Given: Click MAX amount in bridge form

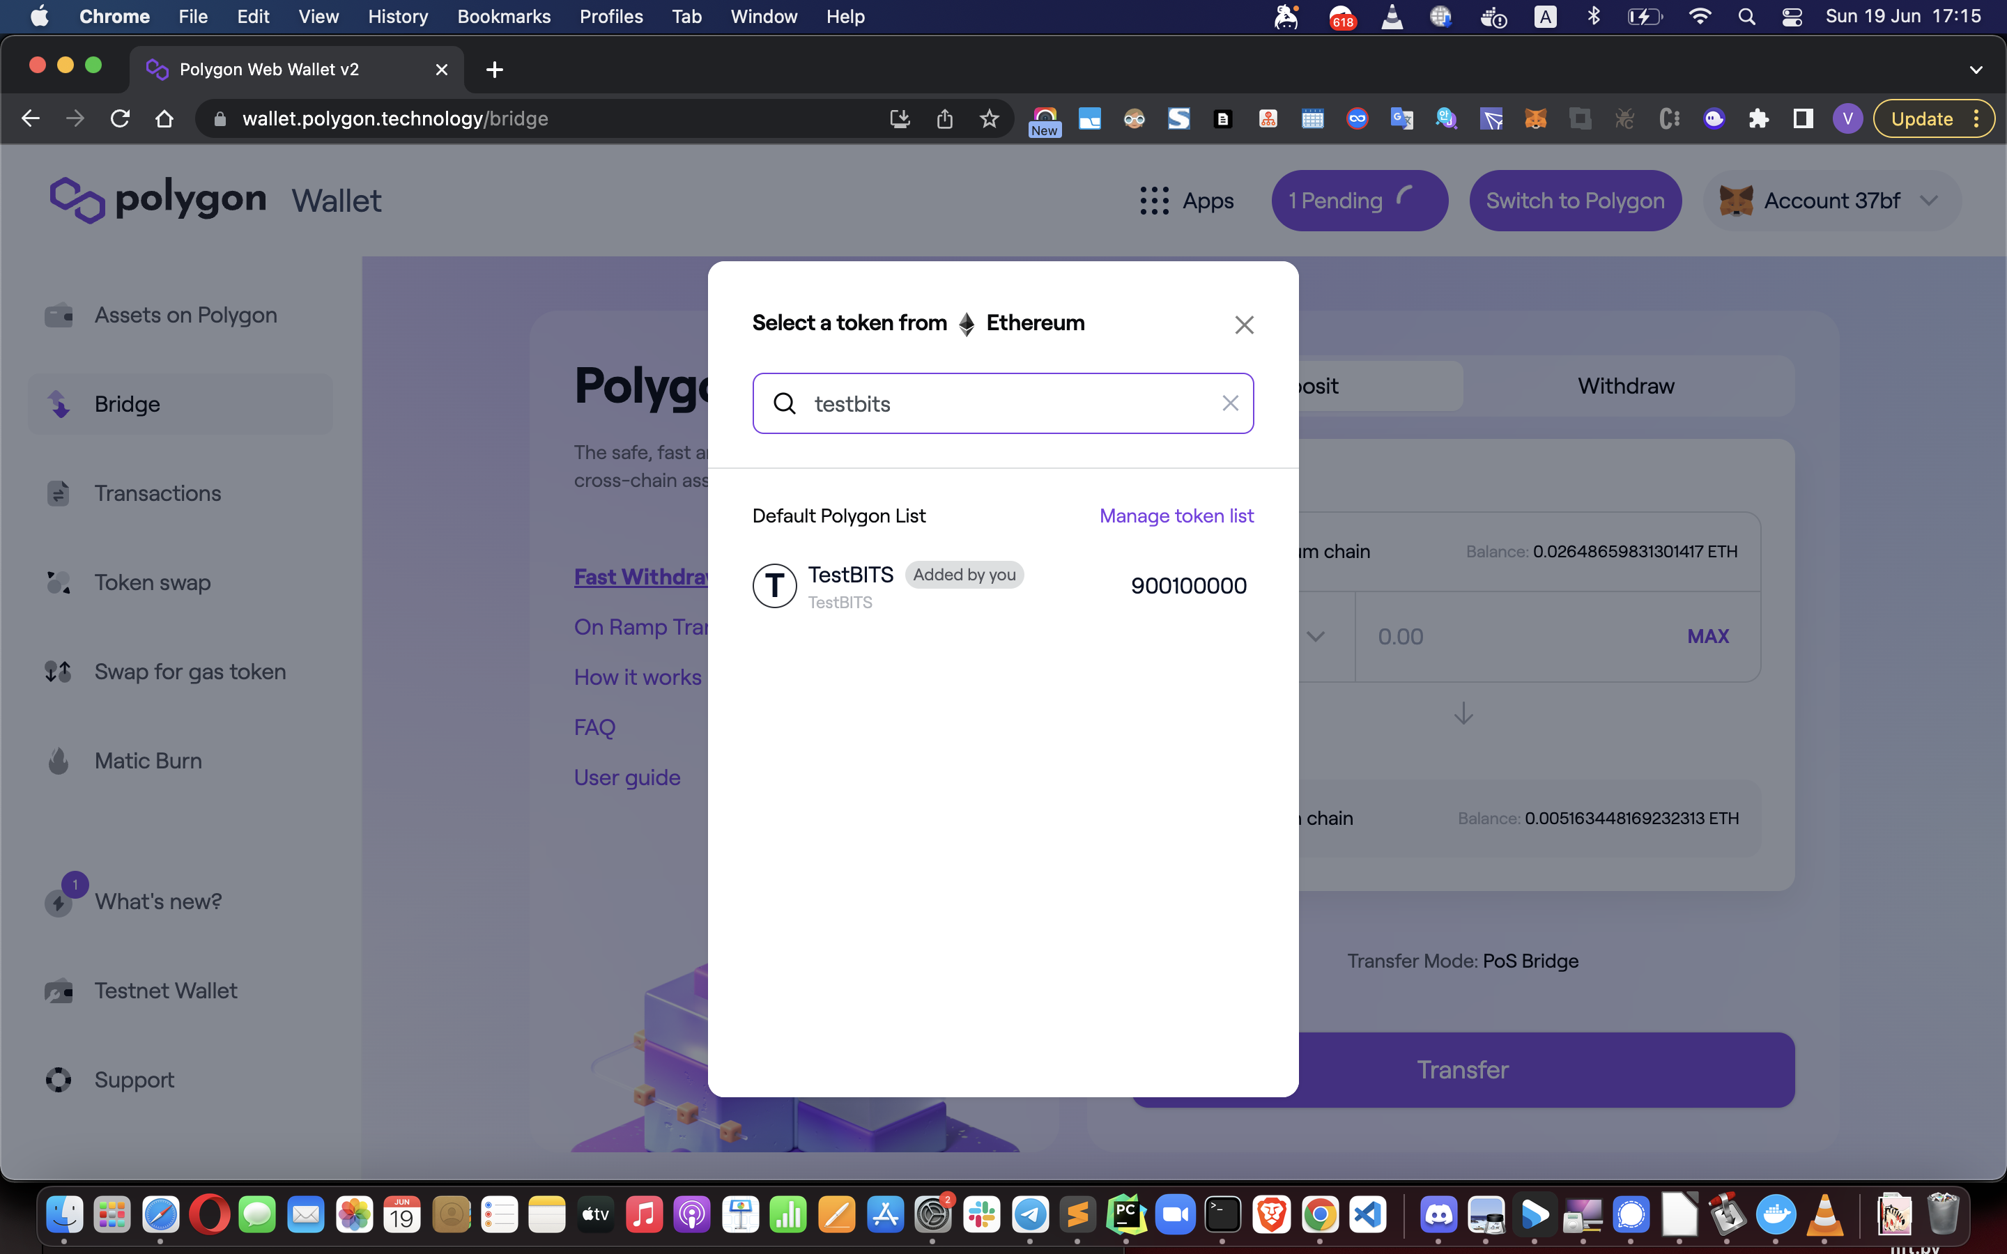Looking at the screenshot, I should pos(1707,636).
